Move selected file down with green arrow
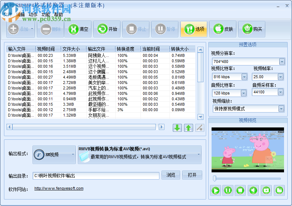The width and height of the screenshot is (292, 206). tap(177, 127)
